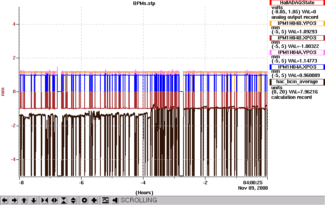Click the mm y-axis label
The width and height of the screenshot is (325, 205).
pyautogui.click(x=3, y=92)
